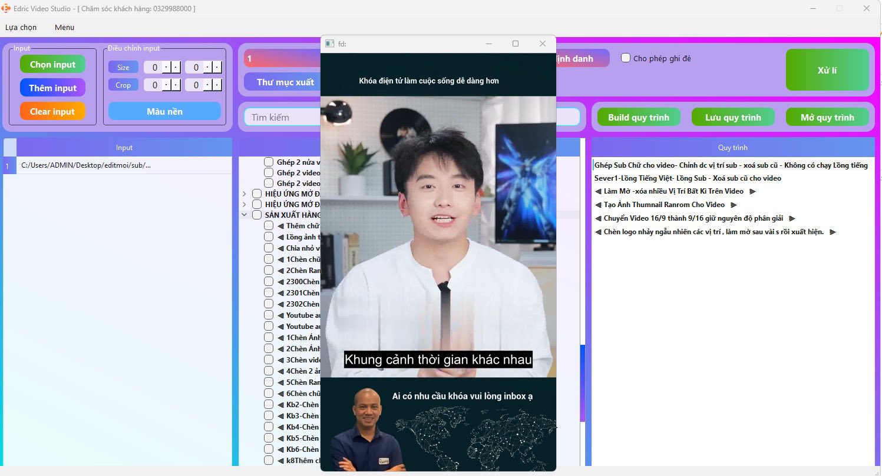Collapse the "SẢN XUẤT HÀNG" tree branch
The height and width of the screenshot is (476, 882).
245,215
